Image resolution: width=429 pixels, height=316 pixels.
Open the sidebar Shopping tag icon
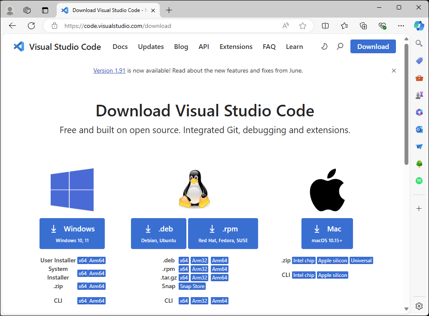click(419, 61)
